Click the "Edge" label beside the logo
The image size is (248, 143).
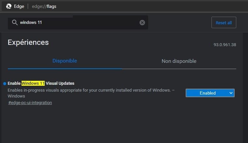(x=20, y=6)
